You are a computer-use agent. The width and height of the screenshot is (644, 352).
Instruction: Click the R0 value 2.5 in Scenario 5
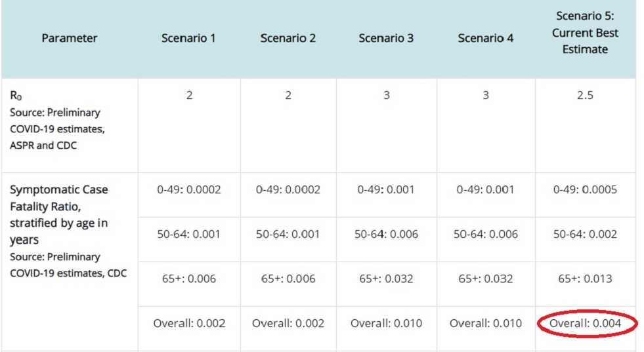(x=585, y=95)
